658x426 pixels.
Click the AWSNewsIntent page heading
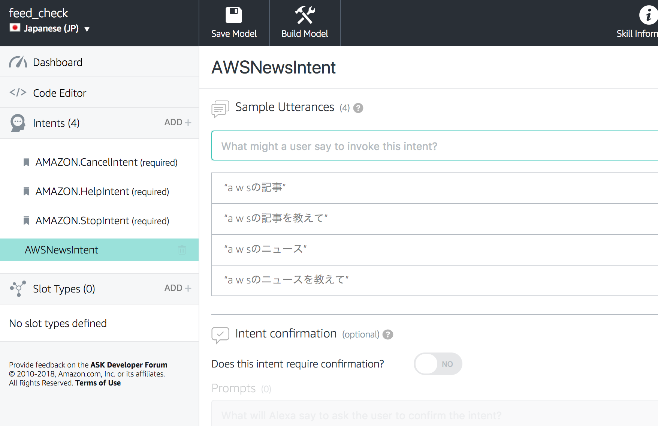274,67
